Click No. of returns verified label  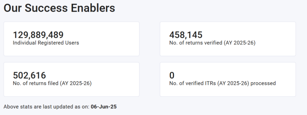pos(212,43)
